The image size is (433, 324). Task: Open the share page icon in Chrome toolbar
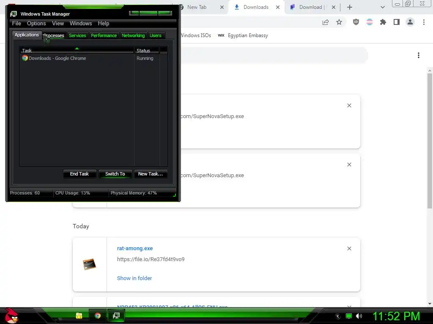pos(326,22)
